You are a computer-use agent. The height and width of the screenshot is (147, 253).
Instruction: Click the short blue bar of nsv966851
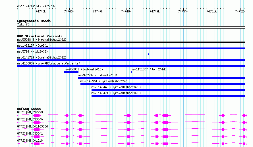pos(71,72)
